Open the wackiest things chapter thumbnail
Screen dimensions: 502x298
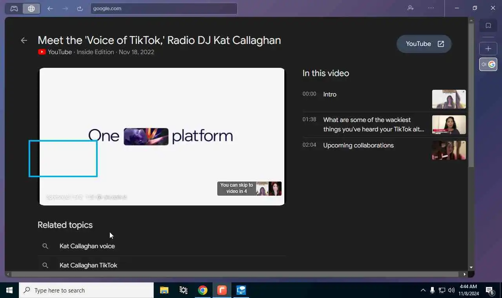(x=449, y=125)
